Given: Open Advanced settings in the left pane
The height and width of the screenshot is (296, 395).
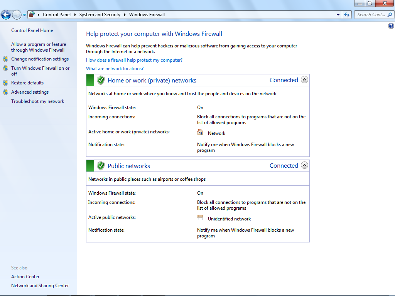Looking at the screenshot, I should [30, 92].
